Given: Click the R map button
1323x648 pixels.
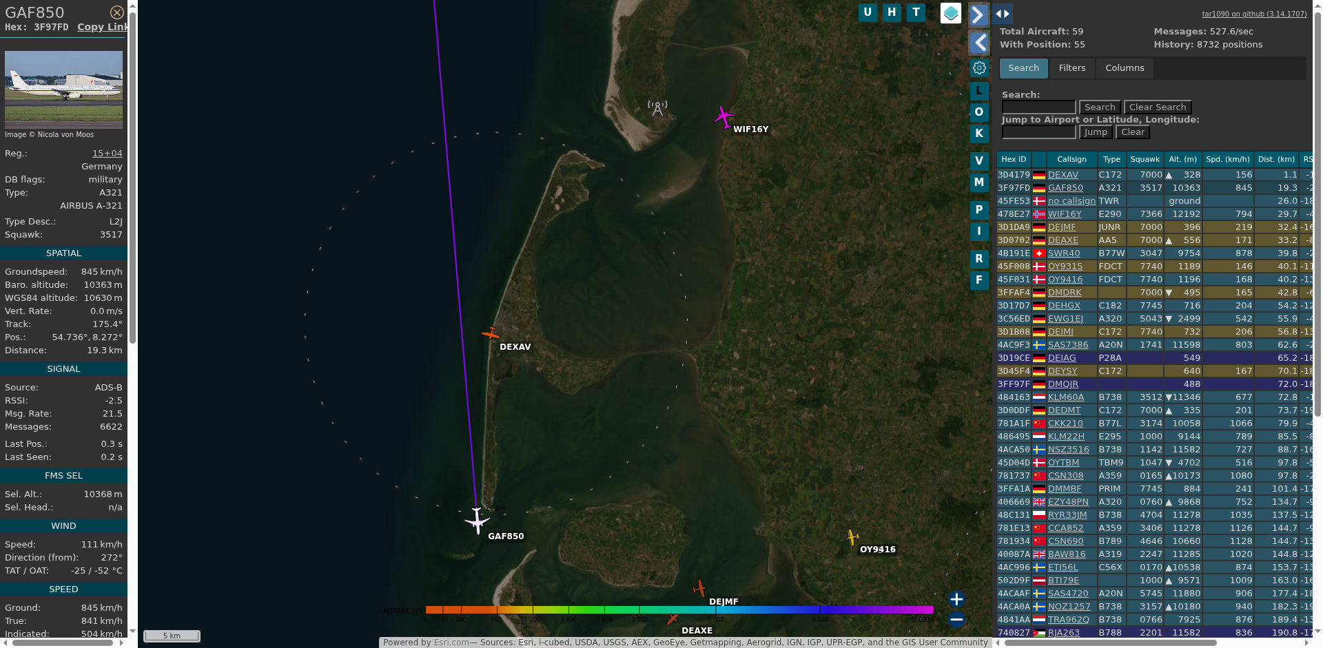Looking at the screenshot, I should click(x=979, y=259).
